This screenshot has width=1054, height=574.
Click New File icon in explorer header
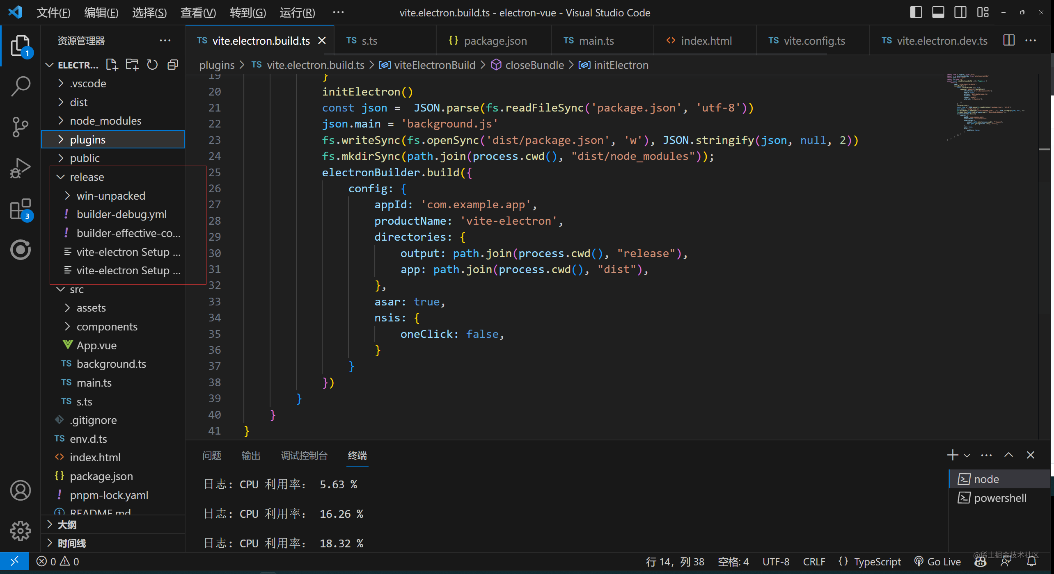pos(112,65)
